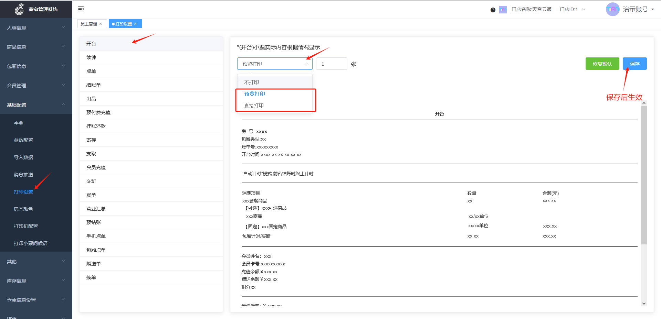Collapse the 基础配置 sidebar menu
The height and width of the screenshot is (319, 661).
click(x=36, y=104)
